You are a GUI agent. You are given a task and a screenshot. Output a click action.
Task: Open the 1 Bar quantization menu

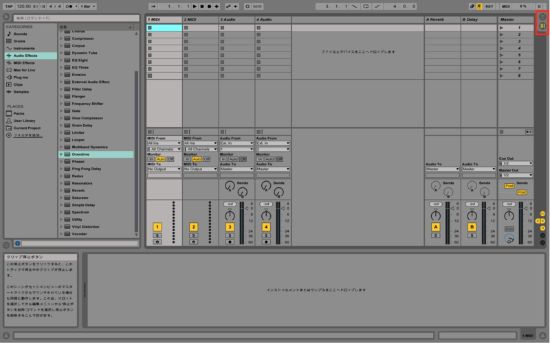pos(88,6)
